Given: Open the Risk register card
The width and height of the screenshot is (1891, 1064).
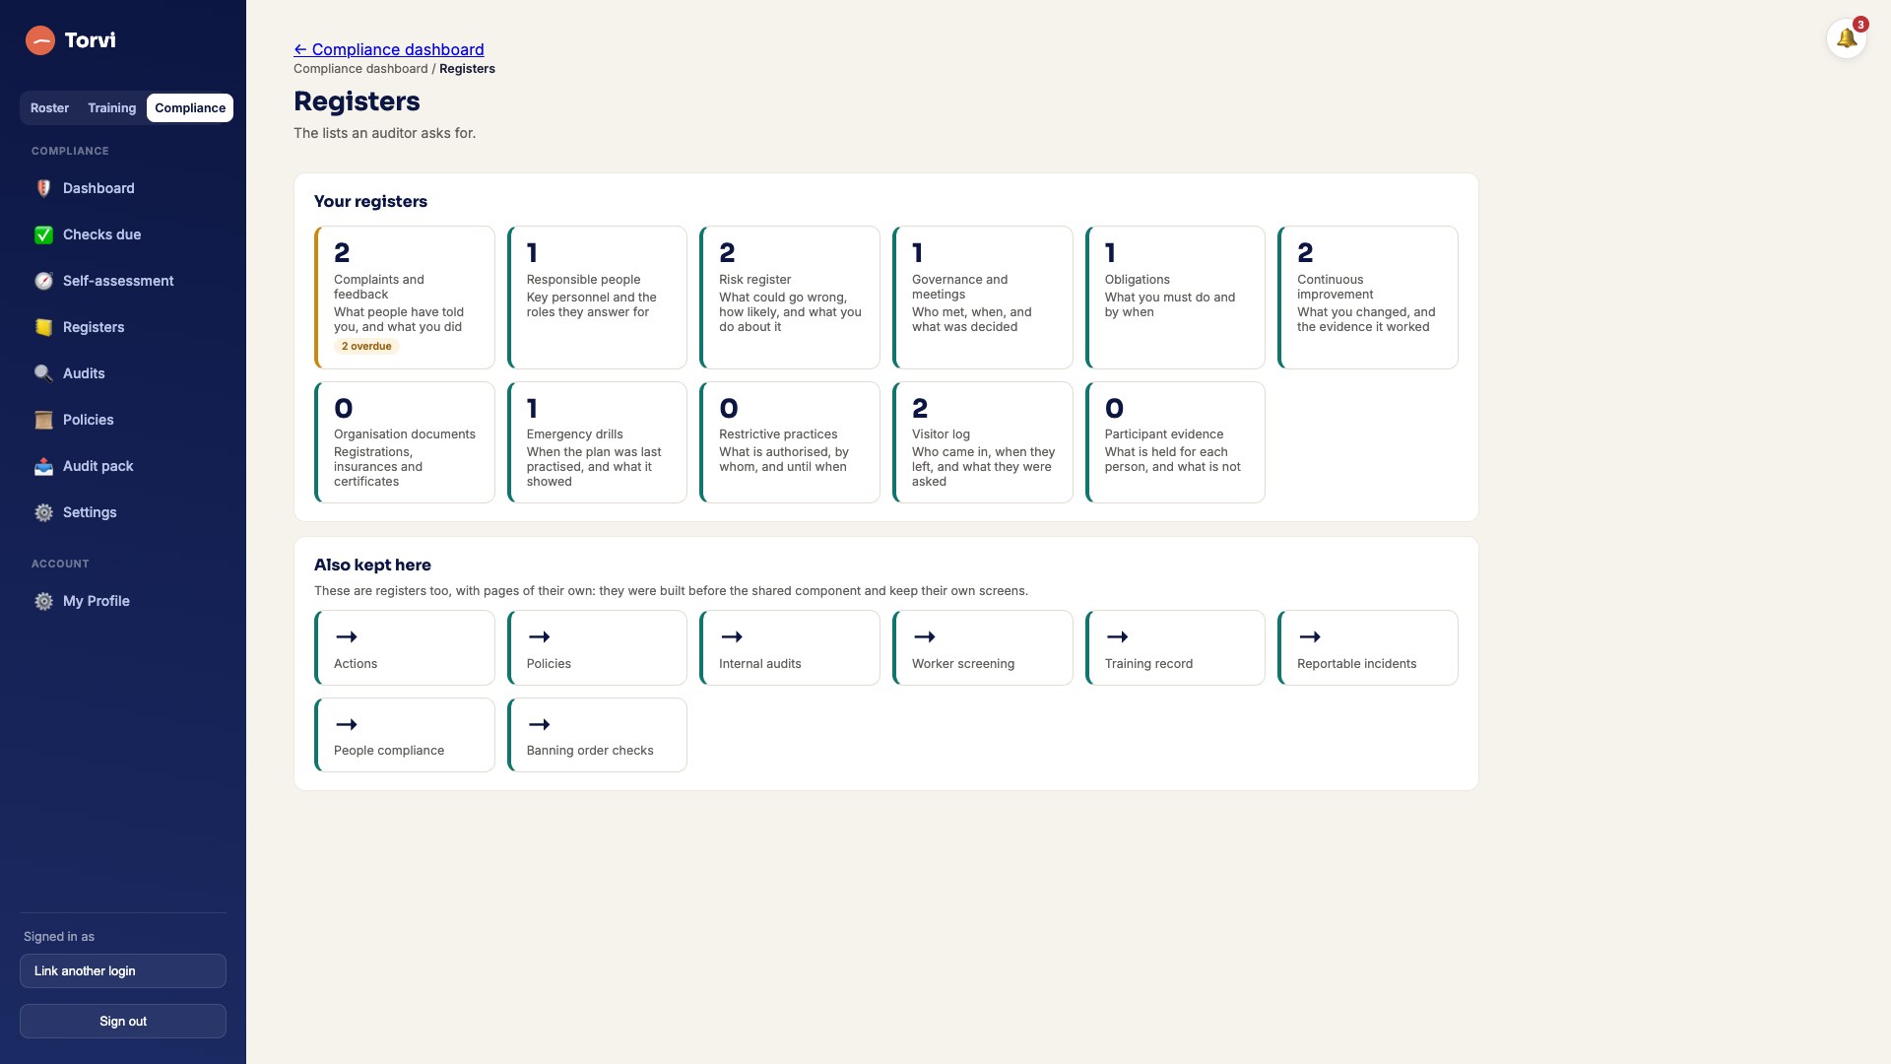Looking at the screenshot, I should pos(790,298).
